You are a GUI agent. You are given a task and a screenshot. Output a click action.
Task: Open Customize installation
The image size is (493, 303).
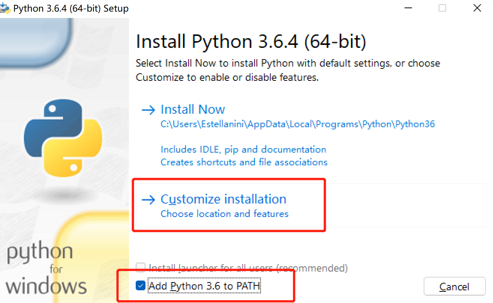click(223, 199)
